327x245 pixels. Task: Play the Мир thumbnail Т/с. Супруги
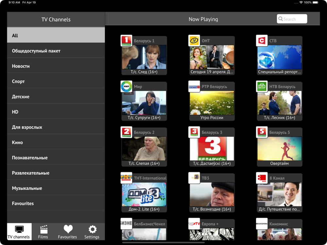tap(144, 103)
